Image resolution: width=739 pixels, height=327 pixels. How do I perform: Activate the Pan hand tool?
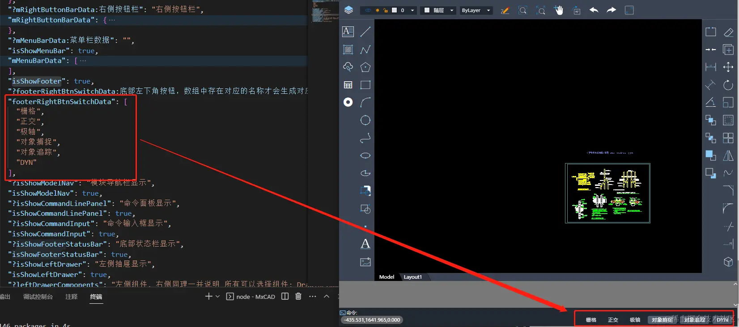pyautogui.click(x=559, y=10)
